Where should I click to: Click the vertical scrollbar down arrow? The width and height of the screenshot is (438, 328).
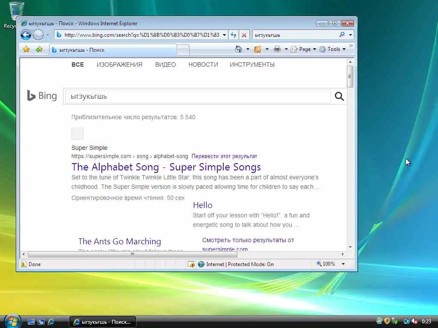[350, 247]
